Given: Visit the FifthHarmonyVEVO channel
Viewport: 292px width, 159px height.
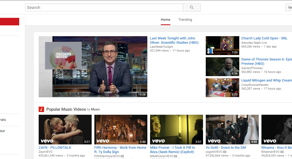Looking at the screenshot, I should 107,156.
